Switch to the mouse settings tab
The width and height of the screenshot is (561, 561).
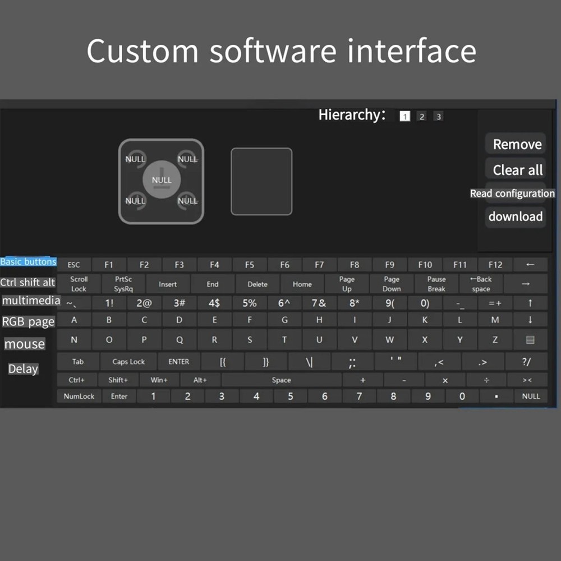click(24, 344)
